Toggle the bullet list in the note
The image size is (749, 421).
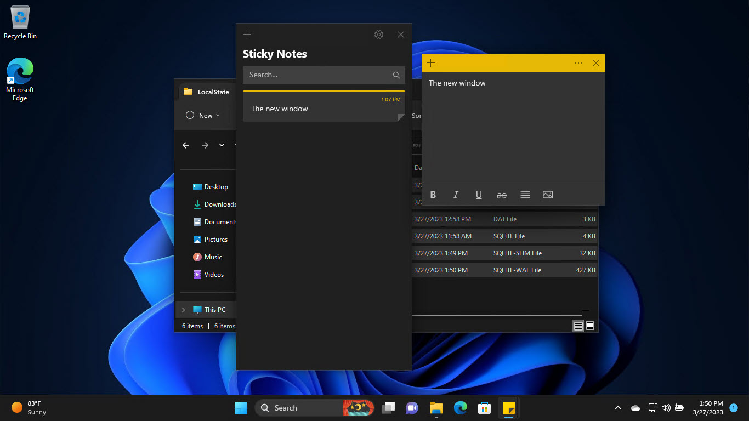click(x=524, y=195)
